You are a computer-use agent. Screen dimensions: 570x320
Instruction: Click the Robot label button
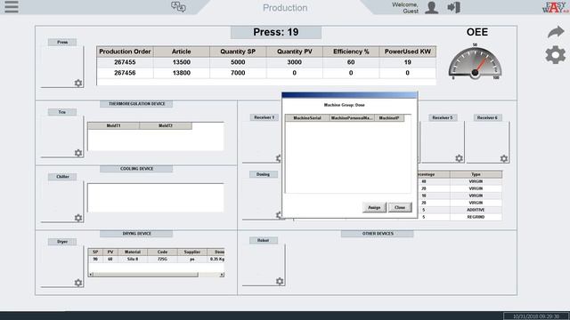[264, 240]
